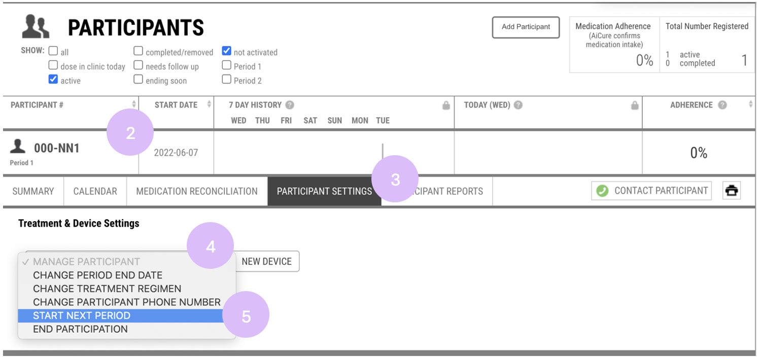
Task: Enable the 'all' show filter checkbox
Action: point(53,51)
